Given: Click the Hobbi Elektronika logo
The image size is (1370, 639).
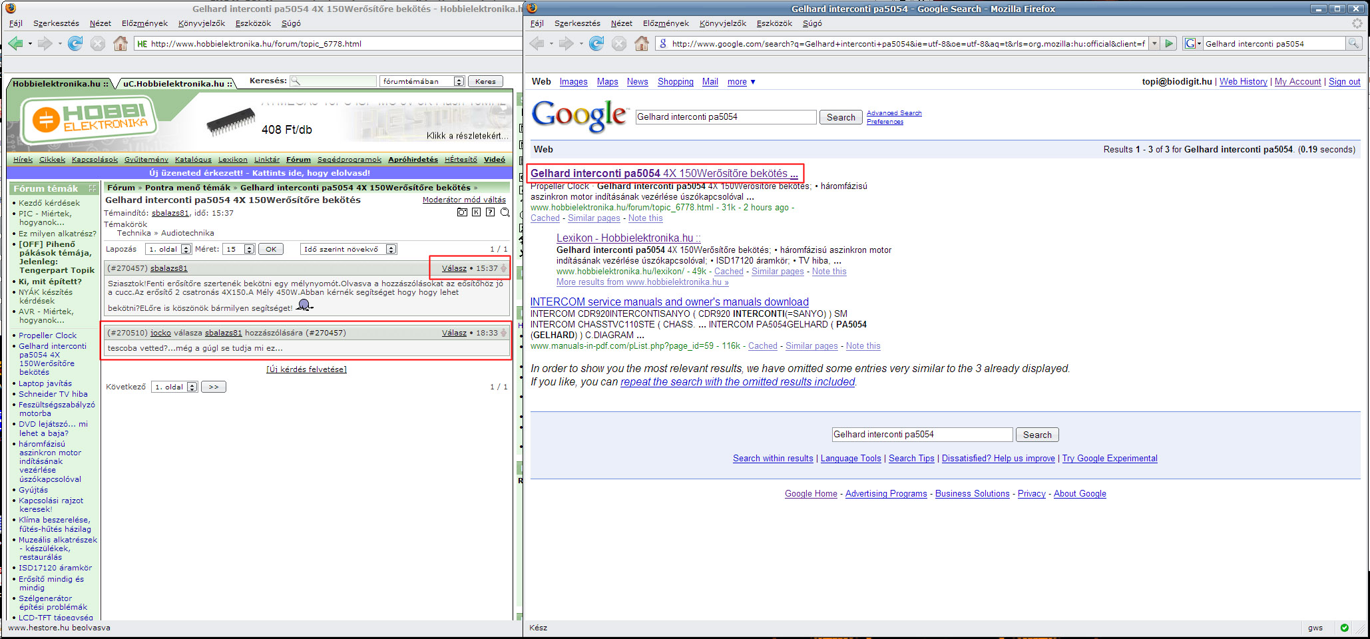Looking at the screenshot, I should 89,120.
